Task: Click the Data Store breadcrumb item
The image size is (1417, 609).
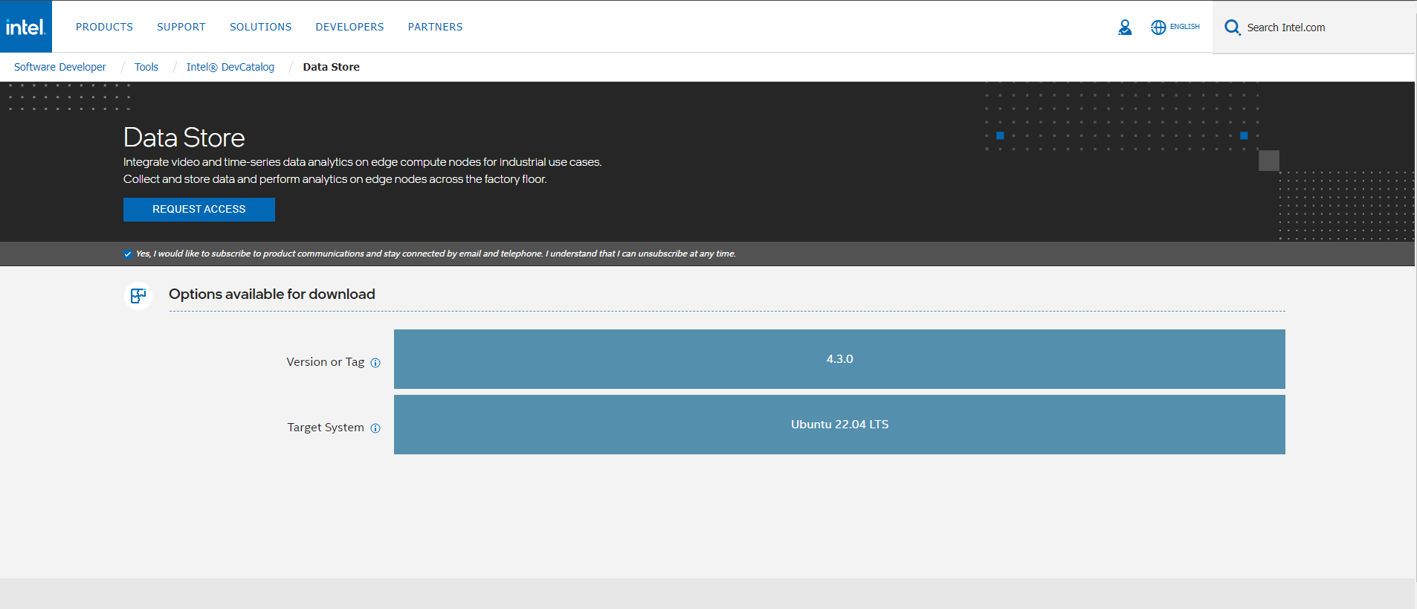Action: point(331,67)
